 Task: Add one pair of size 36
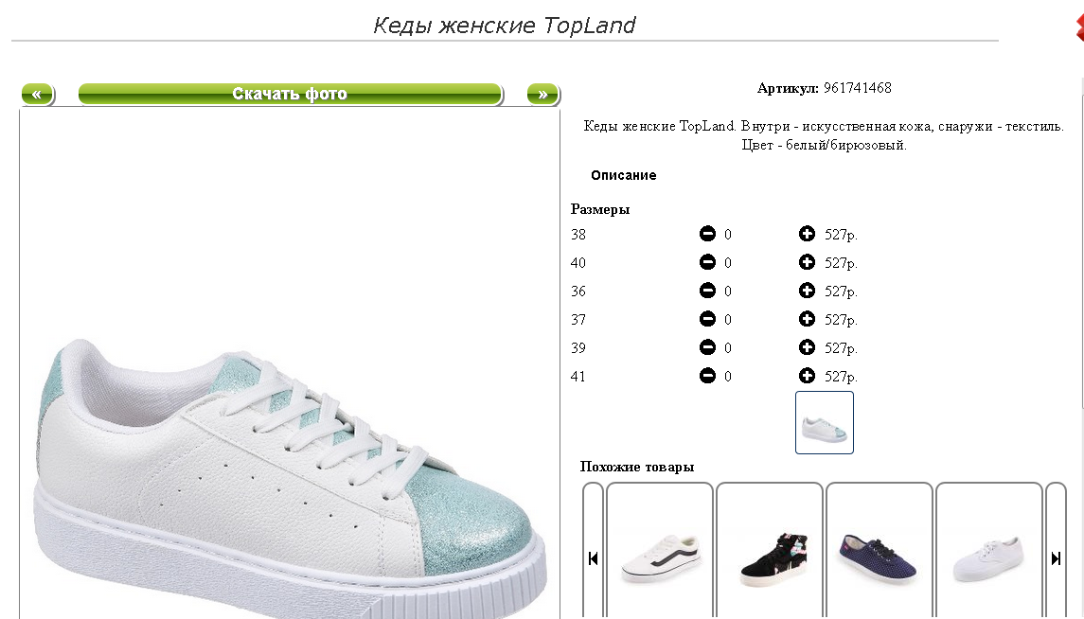[x=807, y=291]
